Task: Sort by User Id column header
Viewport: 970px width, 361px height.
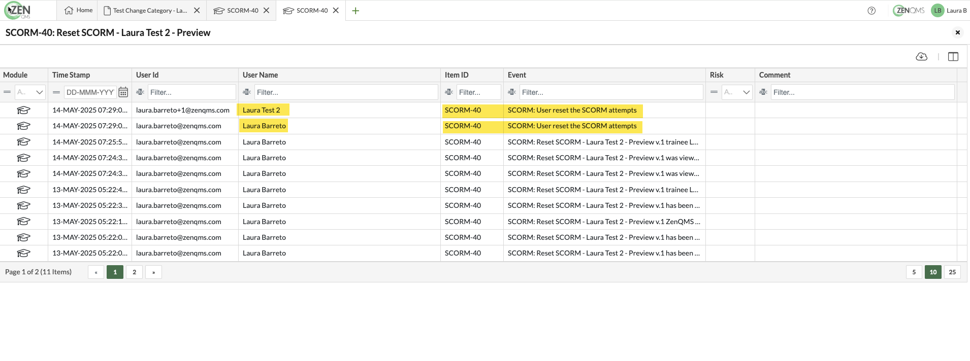Action: point(147,75)
